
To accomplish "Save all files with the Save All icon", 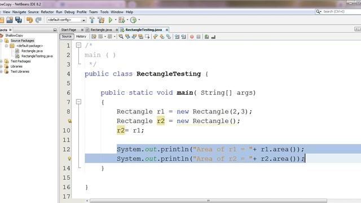I will pos(19,20).
